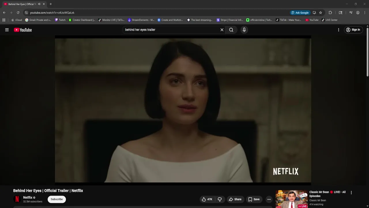Open Gmail bookmark
The image size is (369, 208).
[38, 20]
